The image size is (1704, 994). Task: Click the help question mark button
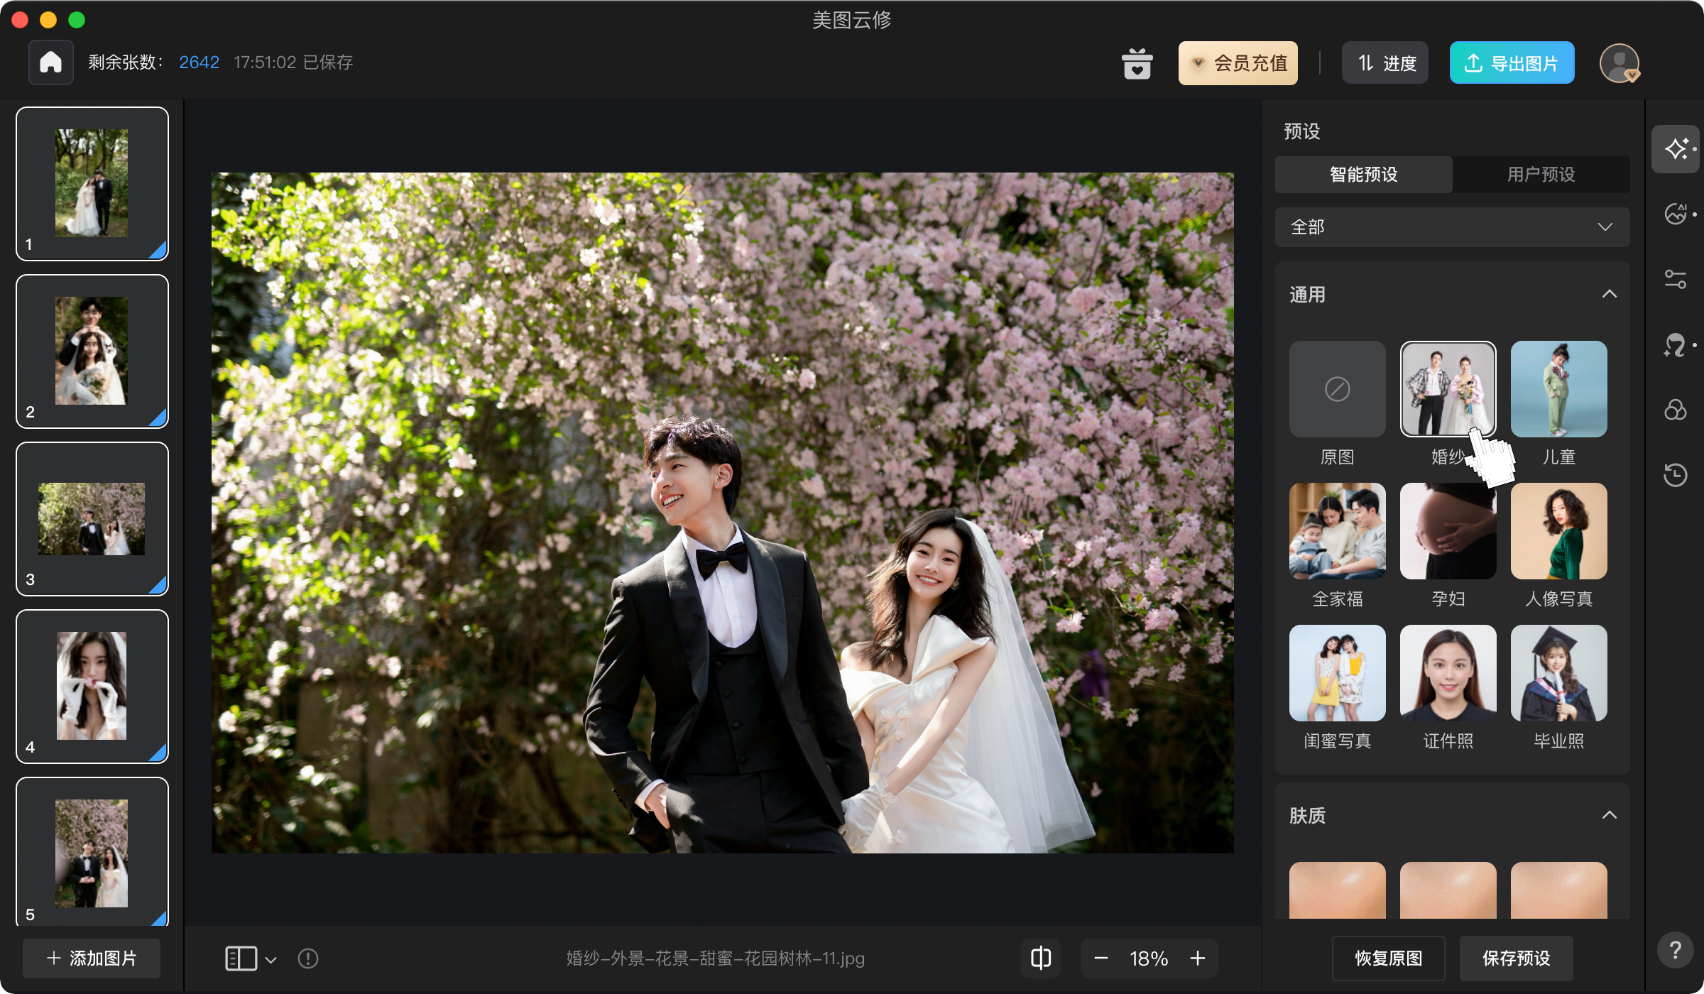click(1675, 950)
